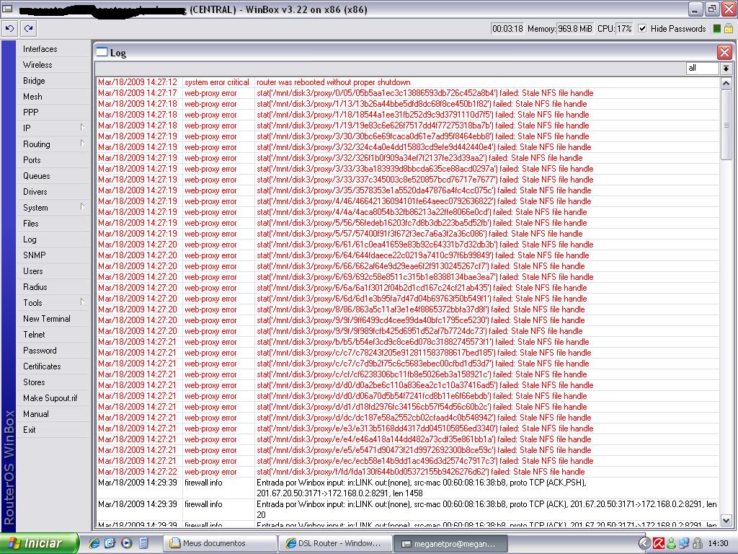Click the Redo arrow in WinBox toolbar
738x554 pixels.
(x=29, y=29)
